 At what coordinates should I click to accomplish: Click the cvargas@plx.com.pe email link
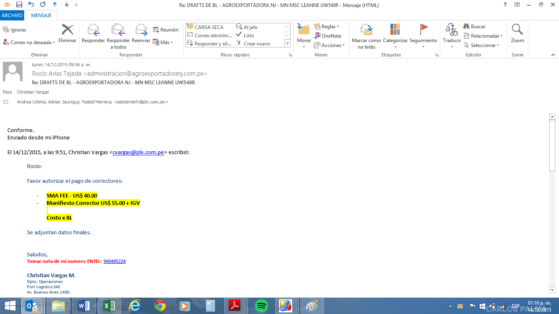click(x=138, y=153)
